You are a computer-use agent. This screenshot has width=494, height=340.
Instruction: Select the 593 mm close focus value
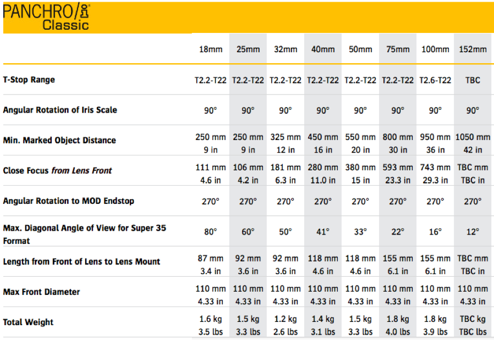[398, 168]
